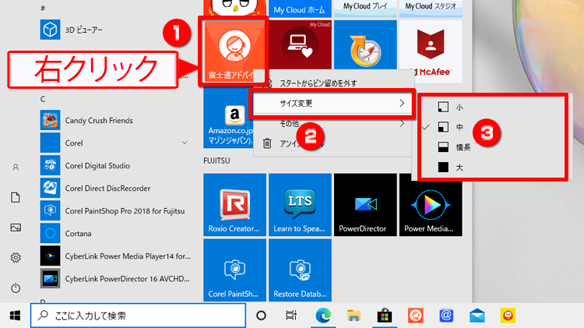The height and width of the screenshot is (328, 584).
Task: Jump to the C letter header
Action: (43, 99)
